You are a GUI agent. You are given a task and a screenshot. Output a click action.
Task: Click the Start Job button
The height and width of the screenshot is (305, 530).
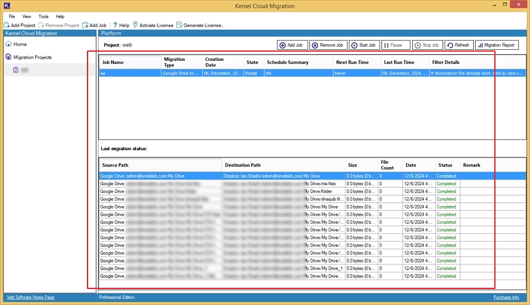364,45
